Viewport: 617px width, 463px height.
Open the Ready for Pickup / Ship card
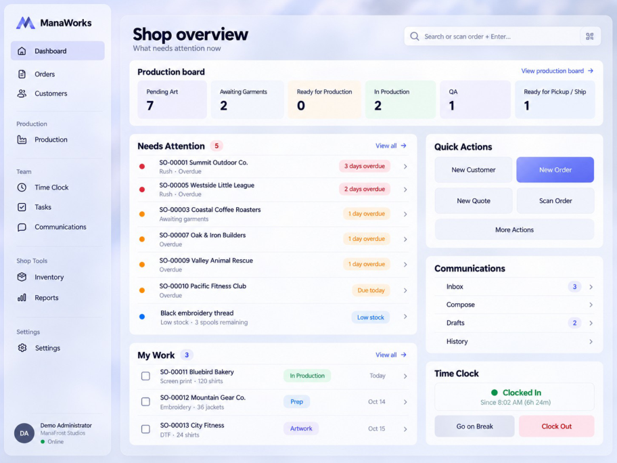click(x=555, y=100)
